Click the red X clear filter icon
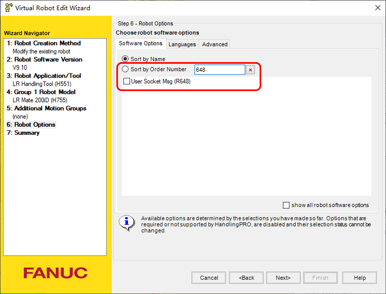Image resolution: width=386 pixels, height=294 pixels. click(250, 70)
